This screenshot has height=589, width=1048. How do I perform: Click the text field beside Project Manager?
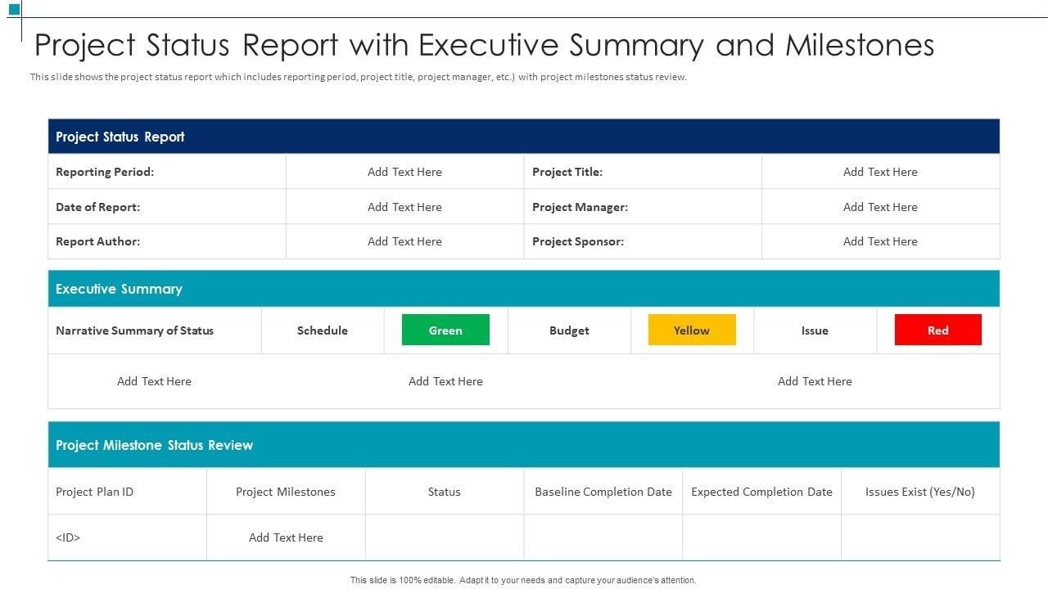[x=880, y=207]
